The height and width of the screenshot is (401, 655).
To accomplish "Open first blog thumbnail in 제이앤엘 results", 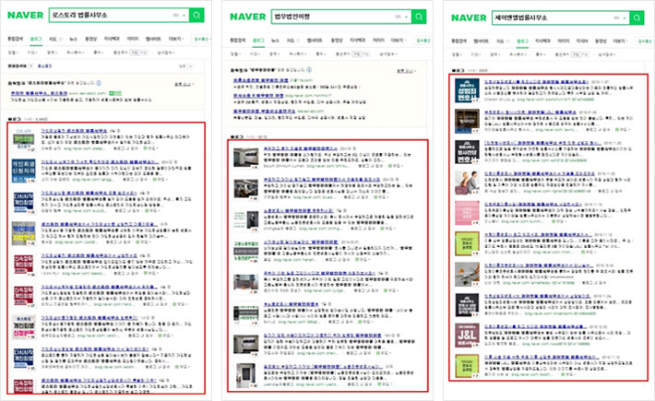I will 467,92.
